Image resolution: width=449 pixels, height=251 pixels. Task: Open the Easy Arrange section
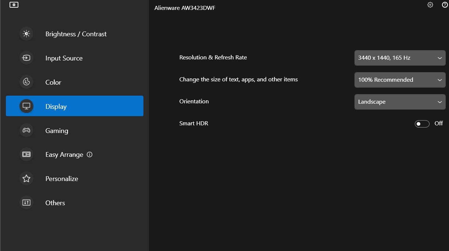pos(75,154)
